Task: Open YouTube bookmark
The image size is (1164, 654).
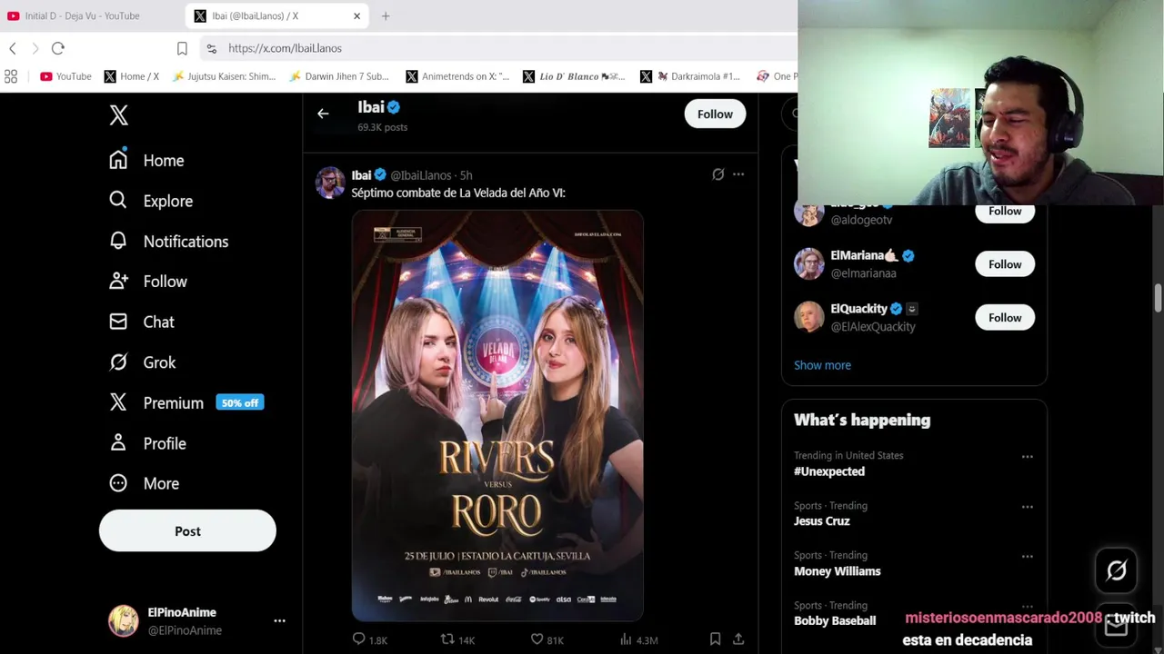Action: pos(65,76)
